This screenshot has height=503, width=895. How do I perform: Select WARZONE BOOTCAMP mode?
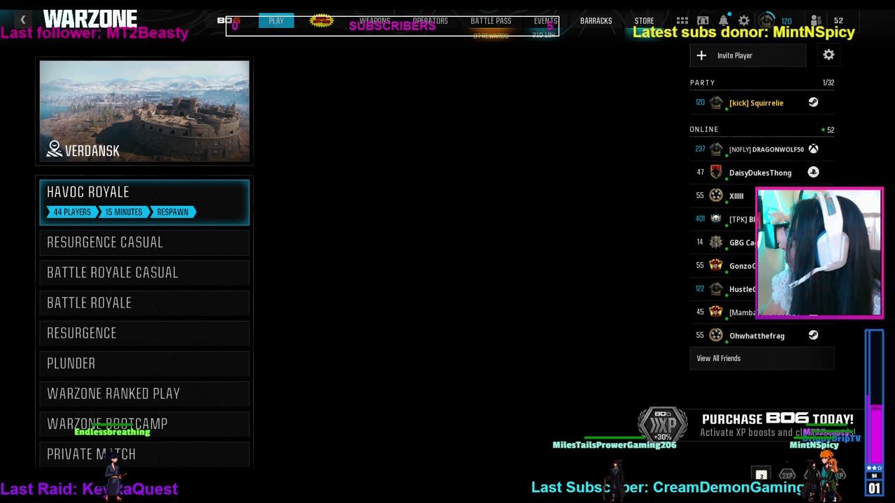tap(145, 424)
